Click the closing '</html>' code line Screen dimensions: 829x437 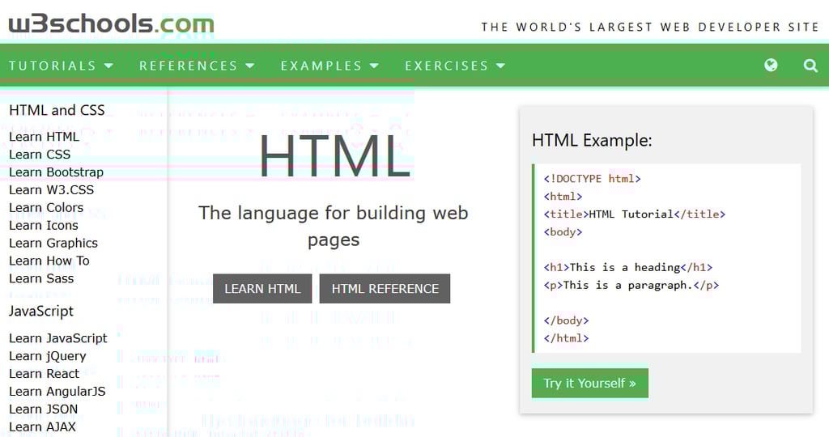pos(566,338)
